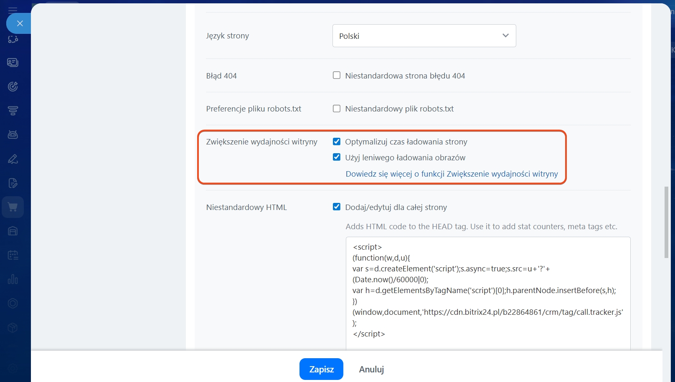
Task: Enable Niestandardowy plik robots.txt checkbox
Action: click(337, 109)
